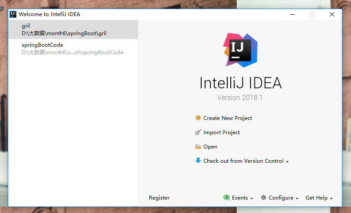Expand the Version Control dropdown arrow
Image resolution: width=351 pixels, height=213 pixels.
point(287,161)
